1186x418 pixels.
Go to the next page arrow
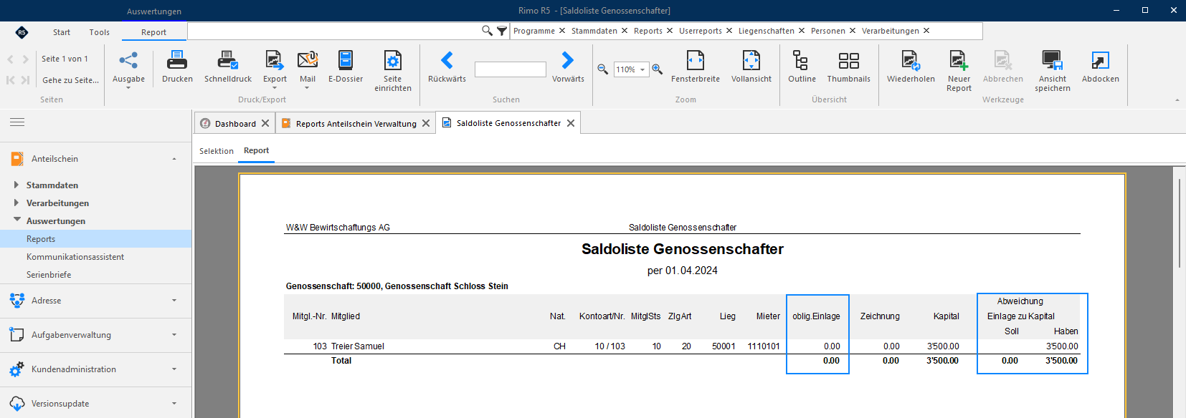pyautogui.click(x=26, y=59)
